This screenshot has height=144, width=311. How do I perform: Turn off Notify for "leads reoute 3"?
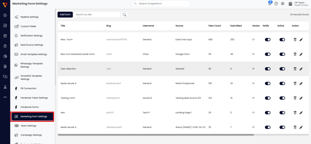pos(268,127)
